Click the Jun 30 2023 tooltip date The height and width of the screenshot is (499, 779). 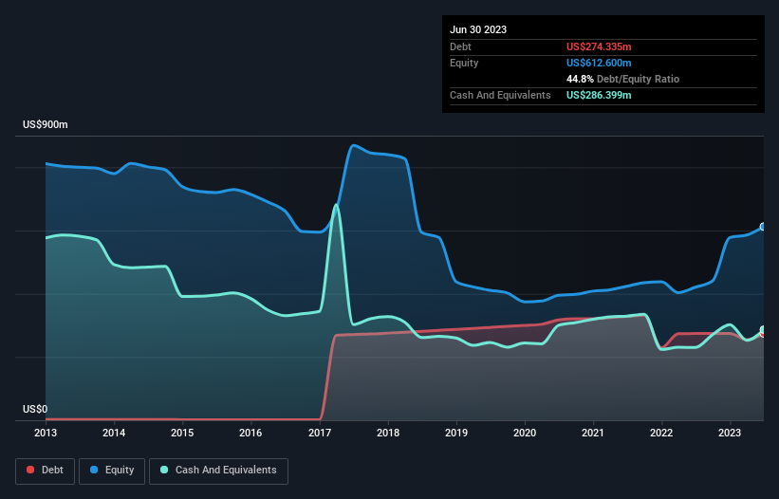pos(478,29)
